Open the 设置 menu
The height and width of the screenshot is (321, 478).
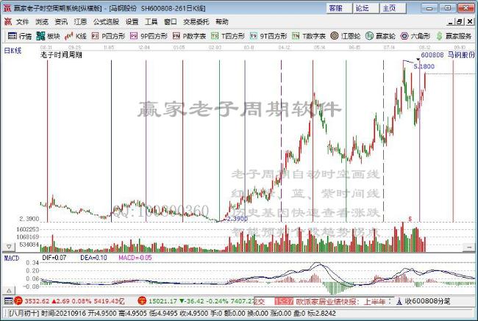132,21
